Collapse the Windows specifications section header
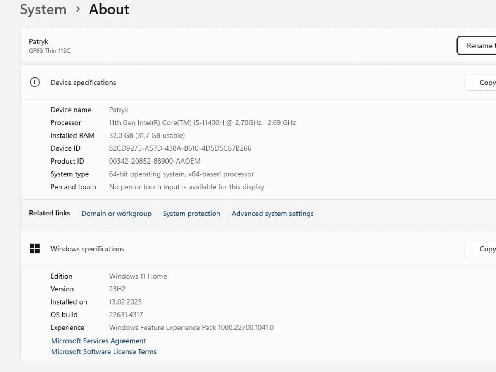The width and height of the screenshot is (496, 372). tap(258, 249)
